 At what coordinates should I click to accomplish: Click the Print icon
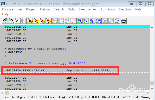coord(124,21)
